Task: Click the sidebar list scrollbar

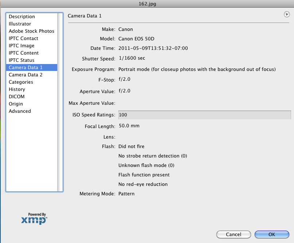Action: [60, 102]
